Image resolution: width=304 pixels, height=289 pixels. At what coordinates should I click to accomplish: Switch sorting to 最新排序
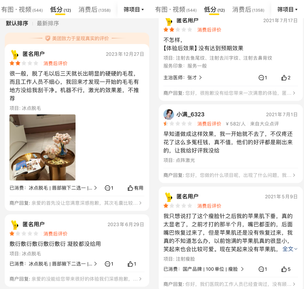[x=48, y=23]
